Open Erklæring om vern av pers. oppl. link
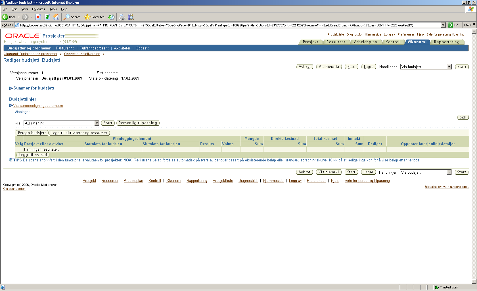The width and height of the screenshot is (477, 291). click(447, 187)
